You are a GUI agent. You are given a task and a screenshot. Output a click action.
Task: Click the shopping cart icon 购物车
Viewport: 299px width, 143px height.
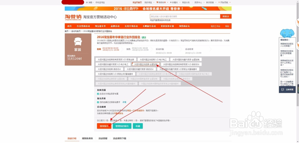[x=157, y=2]
